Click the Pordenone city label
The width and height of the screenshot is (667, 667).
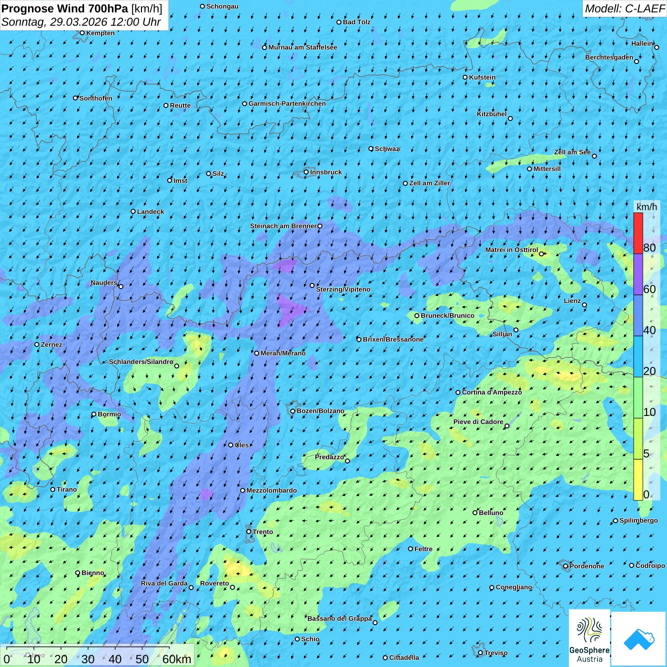(x=587, y=566)
